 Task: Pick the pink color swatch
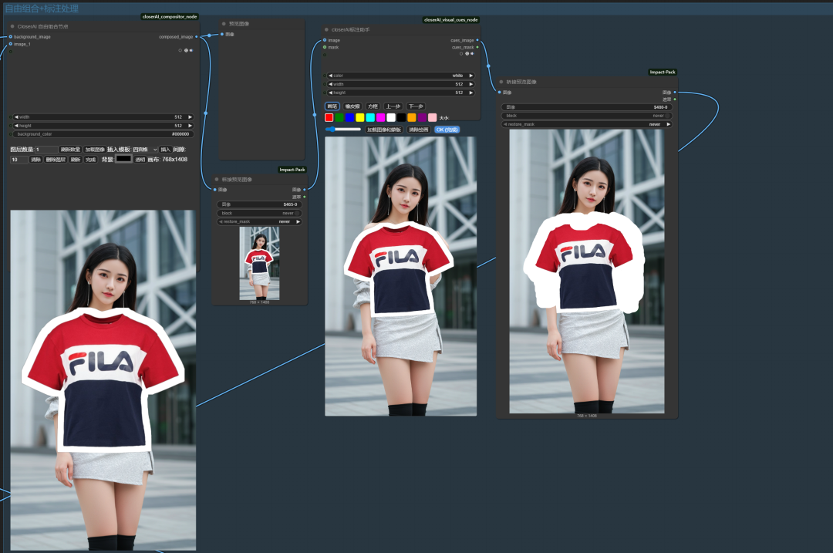(x=433, y=117)
